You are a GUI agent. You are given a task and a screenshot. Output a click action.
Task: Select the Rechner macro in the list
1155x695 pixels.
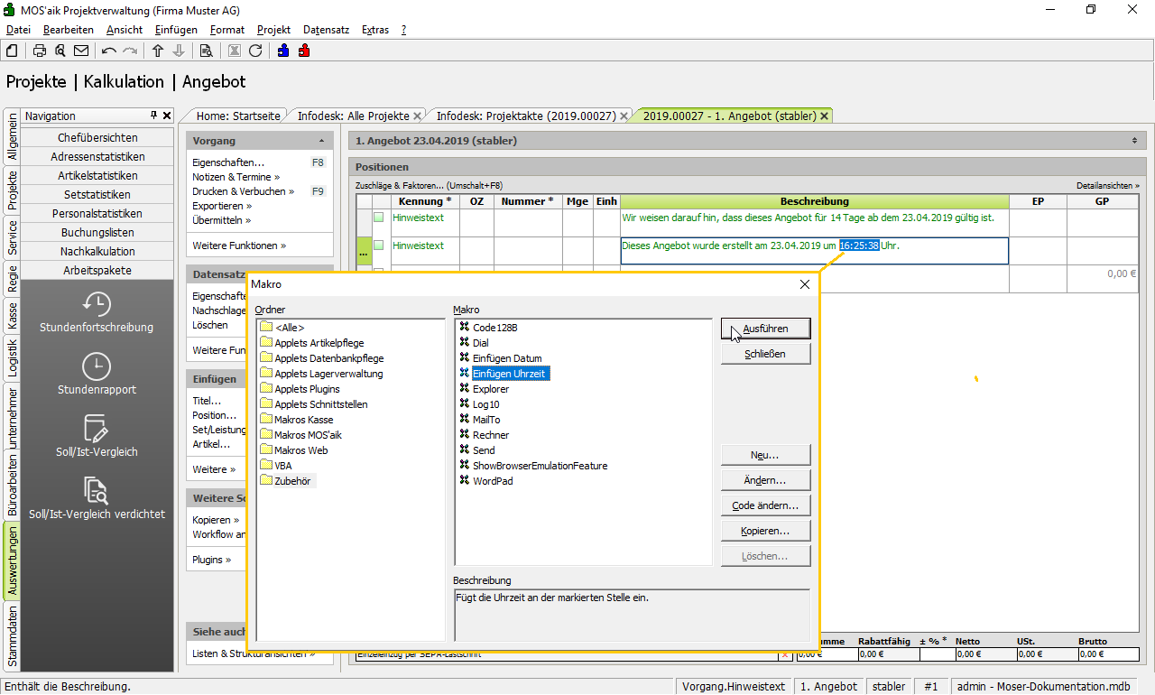point(491,435)
